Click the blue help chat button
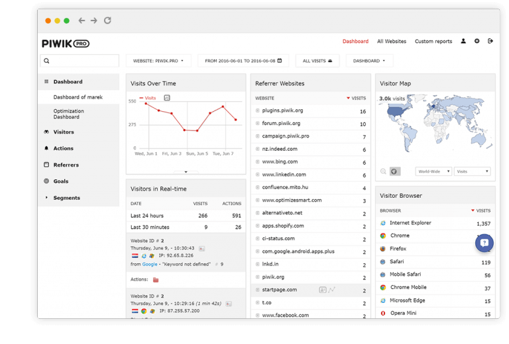The width and height of the screenshot is (509, 344). pos(484,243)
